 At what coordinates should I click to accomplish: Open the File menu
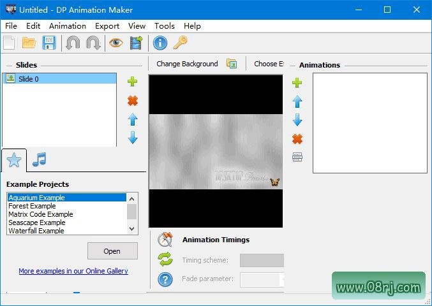tap(11, 26)
